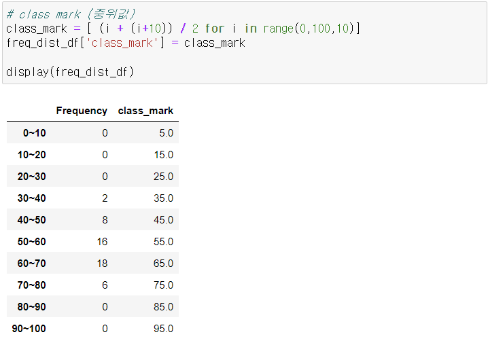488x343 pixels.
Task: Click the frequency 0 in the 20~30 row
Action: [105, 177]
